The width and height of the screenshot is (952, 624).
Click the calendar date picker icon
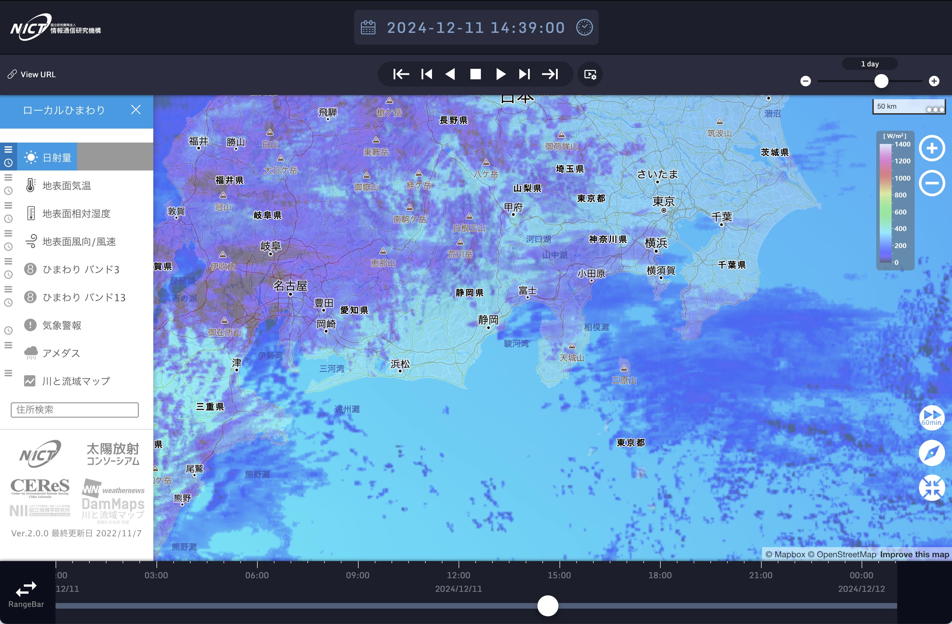(x=368, y=28)
